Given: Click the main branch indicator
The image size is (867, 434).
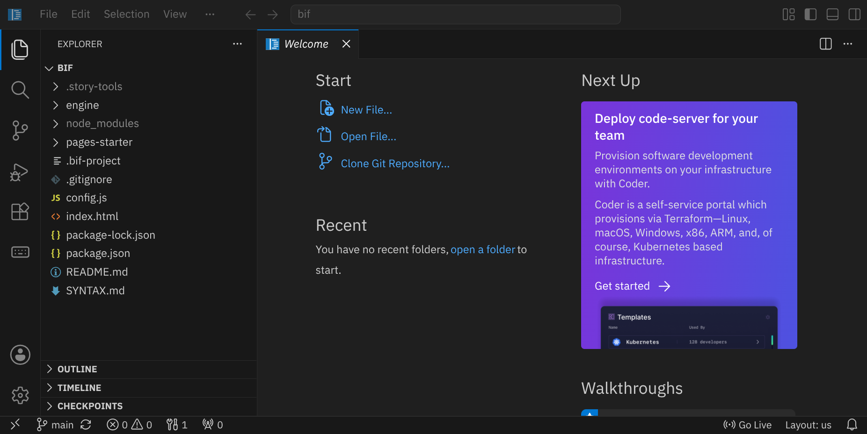Looking at the screenshot, I should coord(55,425).
